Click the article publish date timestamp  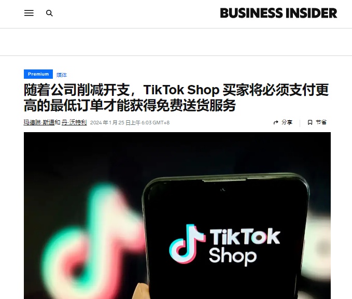(130, 123)
